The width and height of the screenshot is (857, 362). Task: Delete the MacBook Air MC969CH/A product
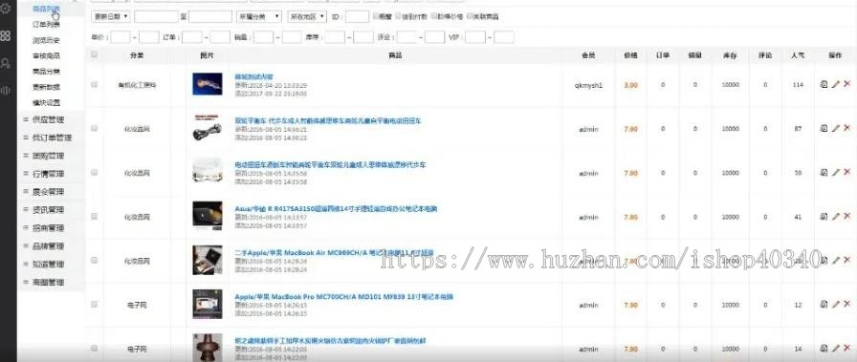pos(847,260)
